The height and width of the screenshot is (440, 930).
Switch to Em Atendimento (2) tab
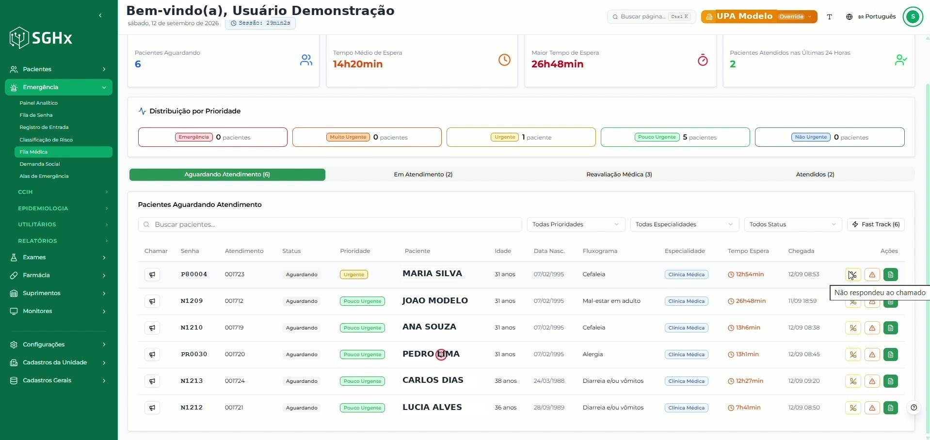tap(423, 174)
